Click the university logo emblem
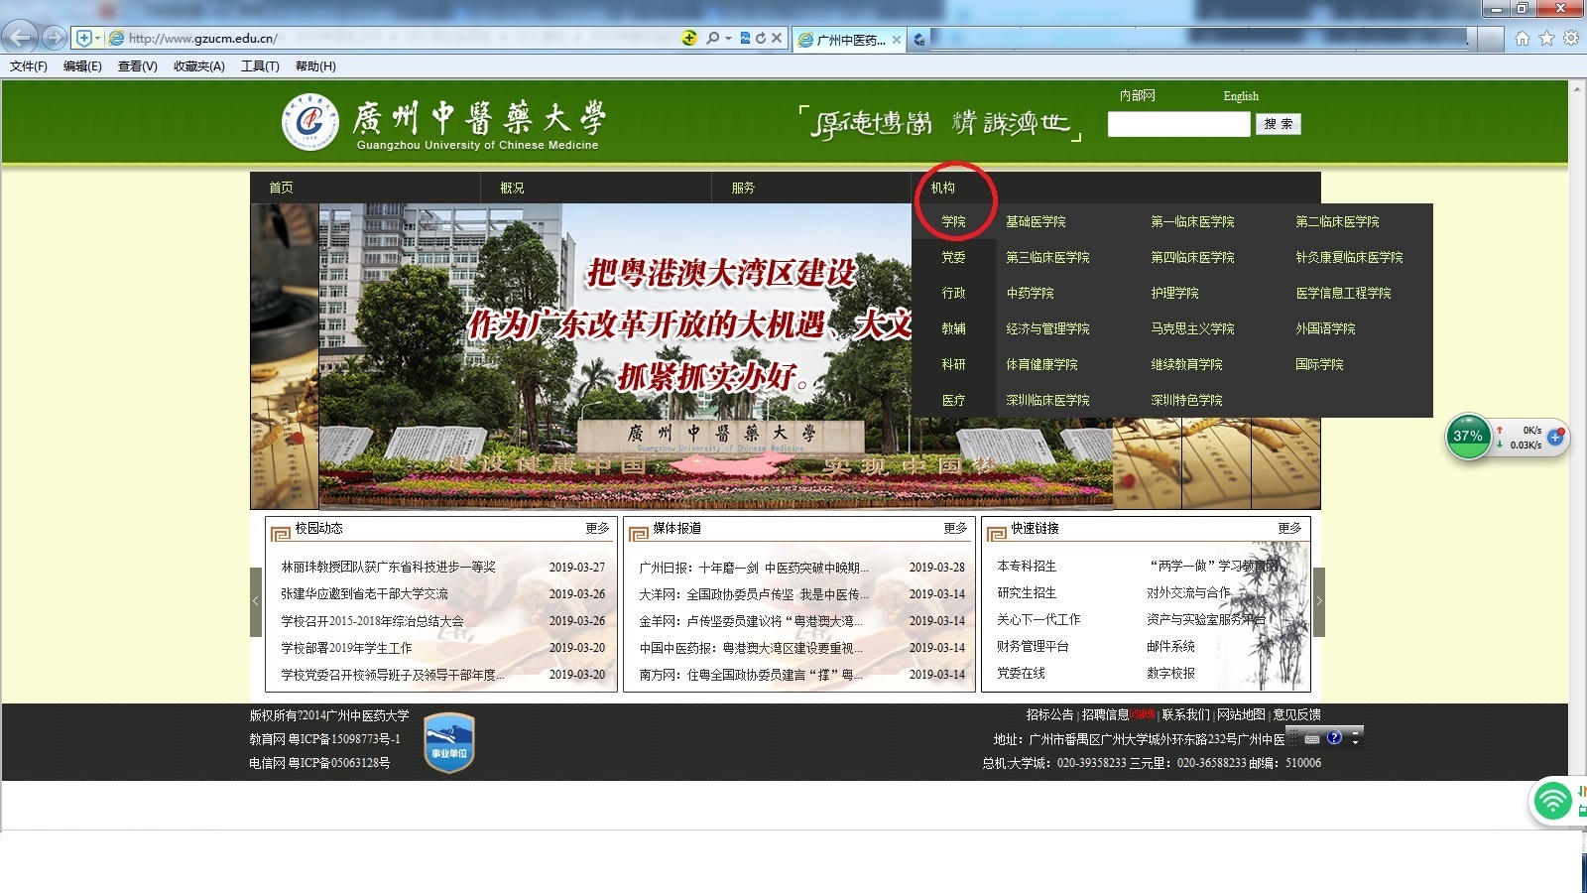Image resolution: width=1587 pixels, height=893 pixels. pos(310,122)
